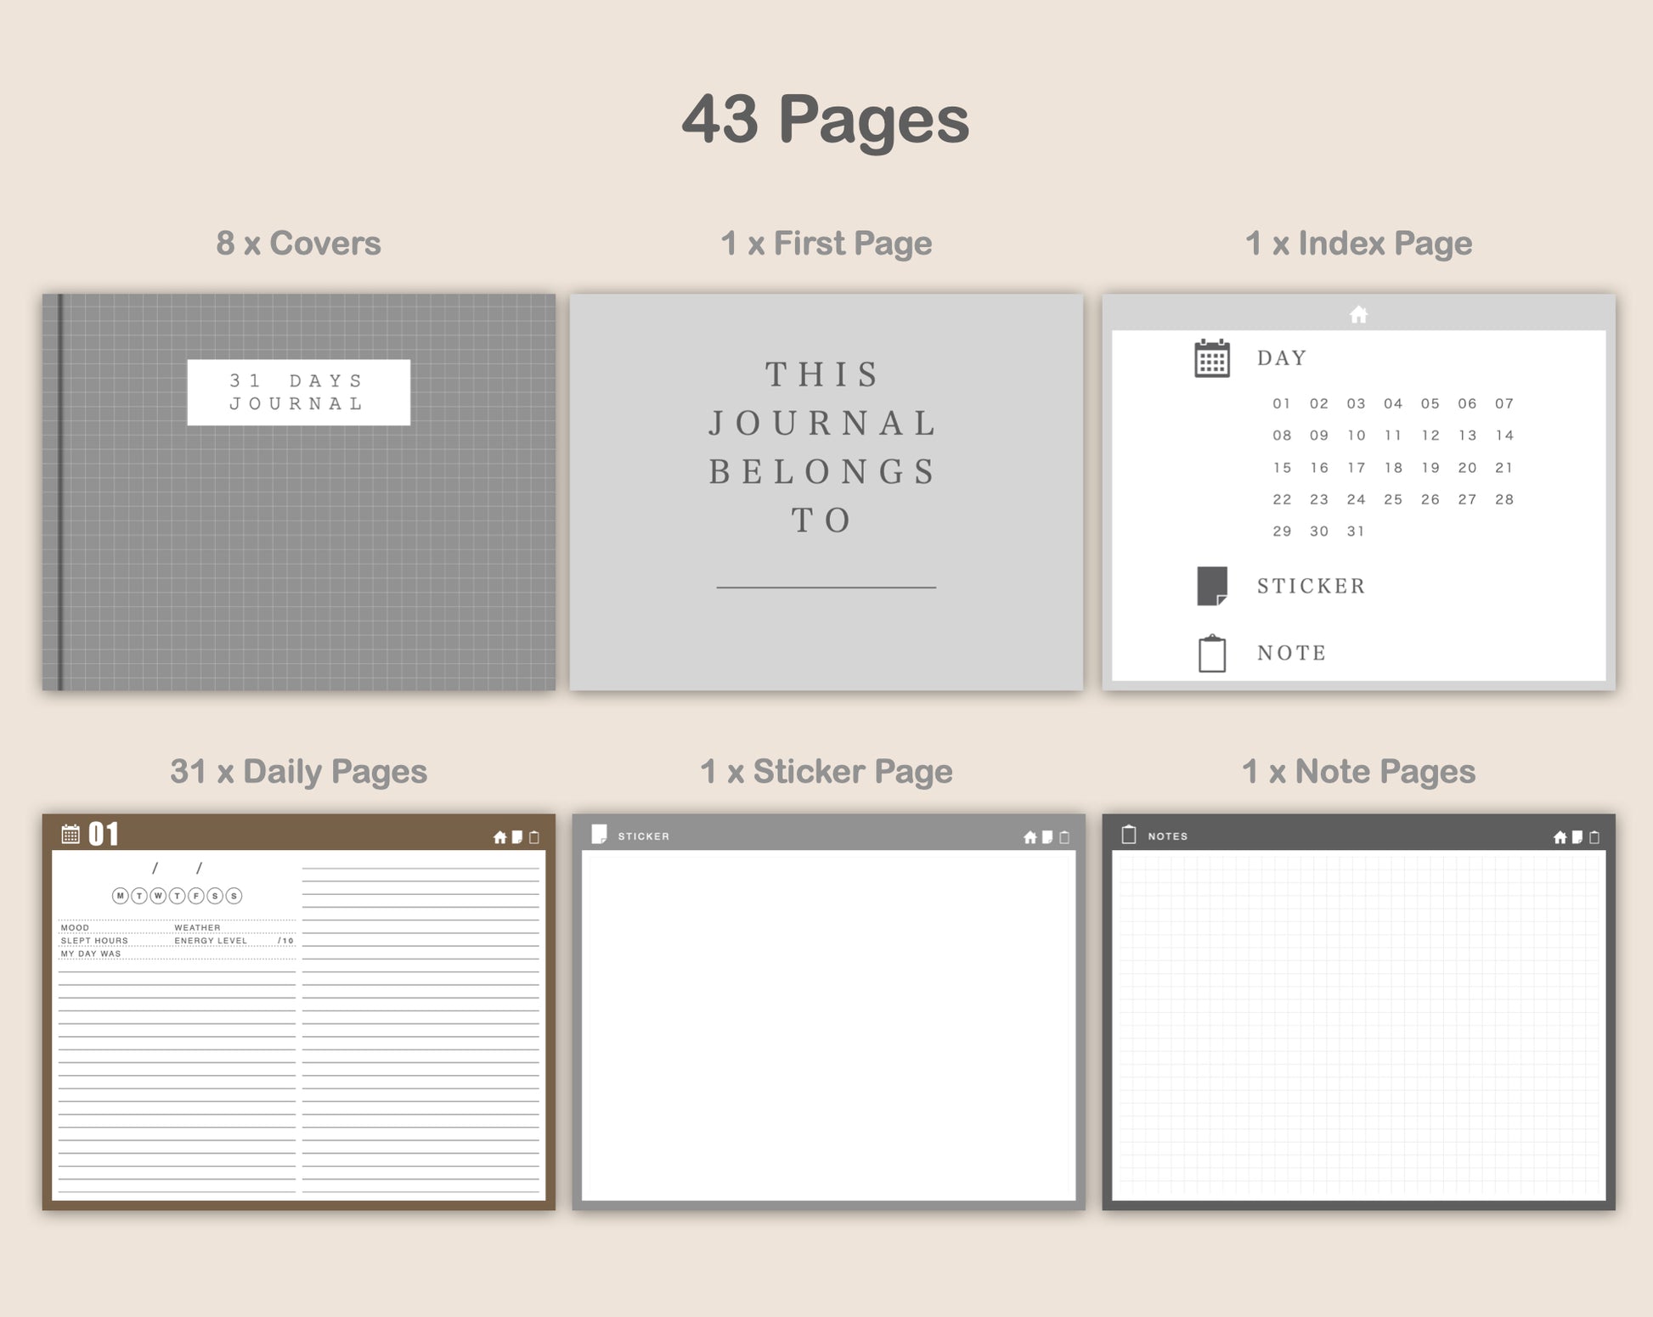Click sticker icon on the daily page header
Screen dimensions: 1653x1317
[x=516, y=837]
